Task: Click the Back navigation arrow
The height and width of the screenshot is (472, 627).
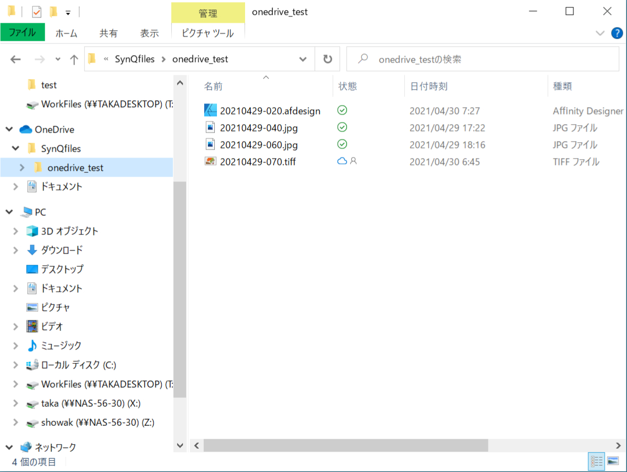Action: pyautogui.click(x=15, y=59)
